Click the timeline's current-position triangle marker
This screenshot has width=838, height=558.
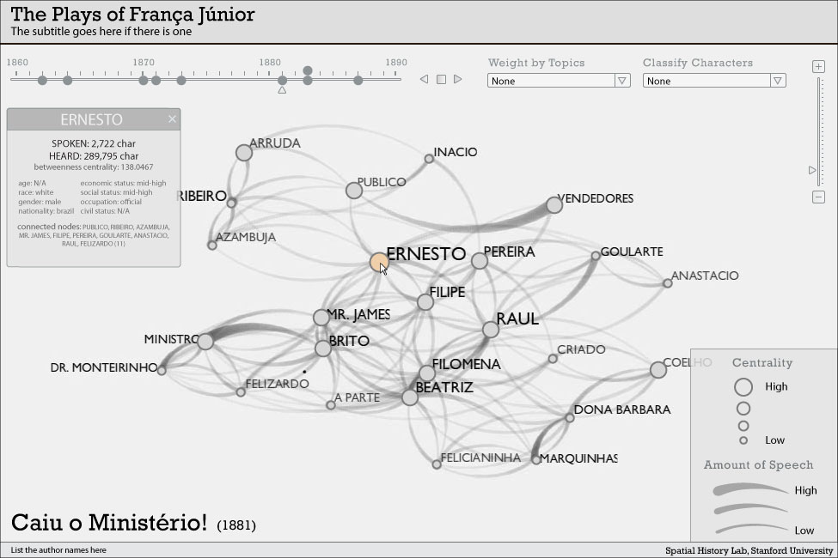pos(282,89)
